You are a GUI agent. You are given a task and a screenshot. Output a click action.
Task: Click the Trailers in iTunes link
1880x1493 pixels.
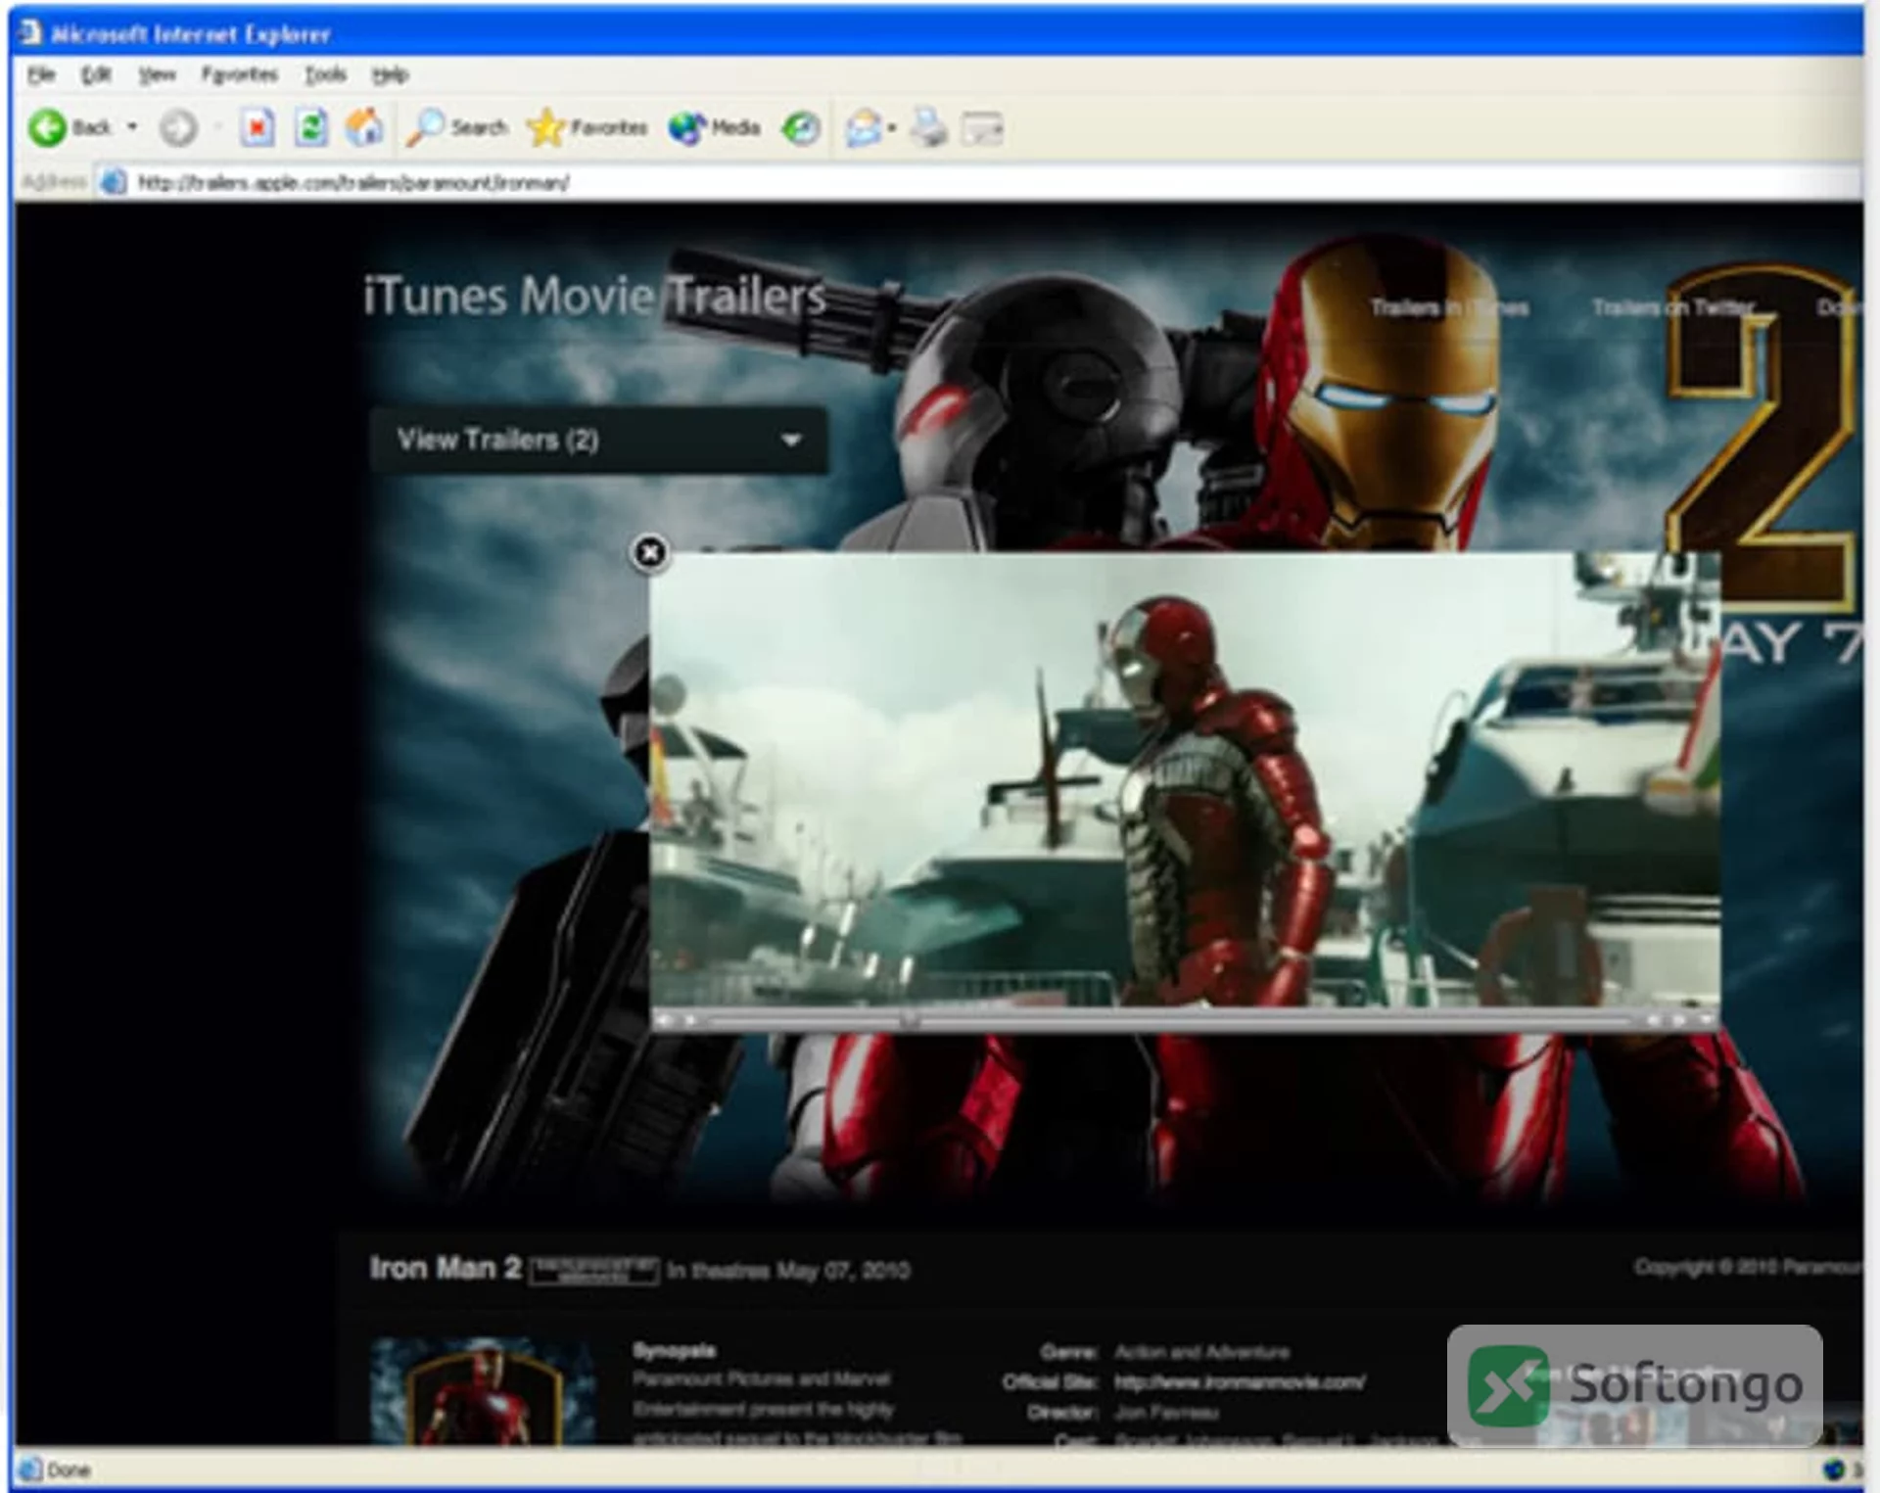pos(1450,308)
